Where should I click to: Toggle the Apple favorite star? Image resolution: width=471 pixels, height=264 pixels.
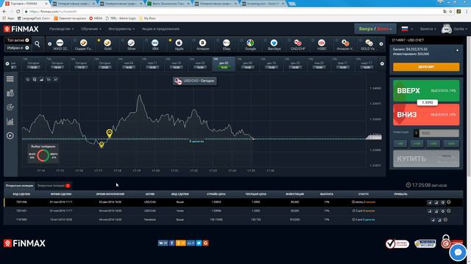[x=170, y=40]
